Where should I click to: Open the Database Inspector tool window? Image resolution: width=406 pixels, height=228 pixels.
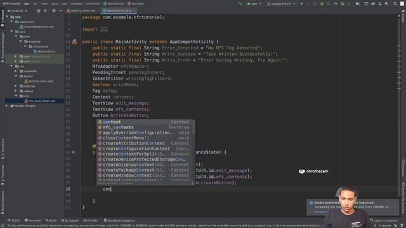click(x=119, y=220)
